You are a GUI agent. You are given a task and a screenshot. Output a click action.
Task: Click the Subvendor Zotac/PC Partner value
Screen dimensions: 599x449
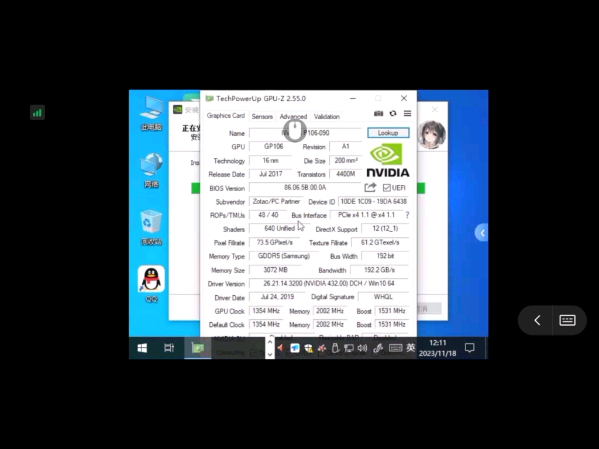click(276, 201)
